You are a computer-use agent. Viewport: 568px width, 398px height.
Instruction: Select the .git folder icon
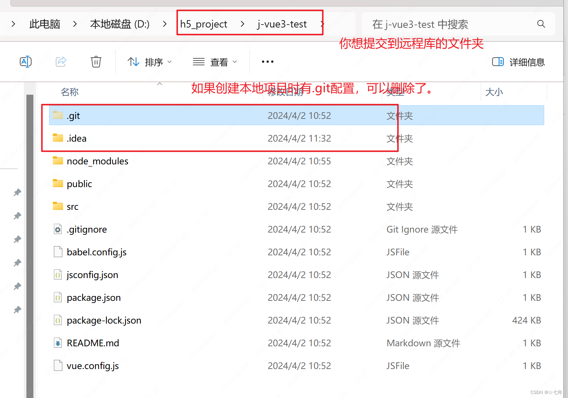[58, 115]
